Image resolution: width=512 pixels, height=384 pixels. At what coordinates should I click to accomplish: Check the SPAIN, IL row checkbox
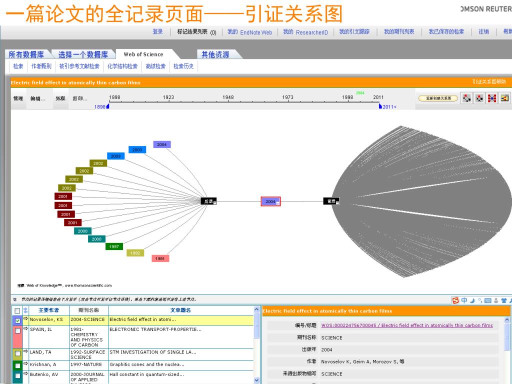pyautogui.click(x=17, y=331)
